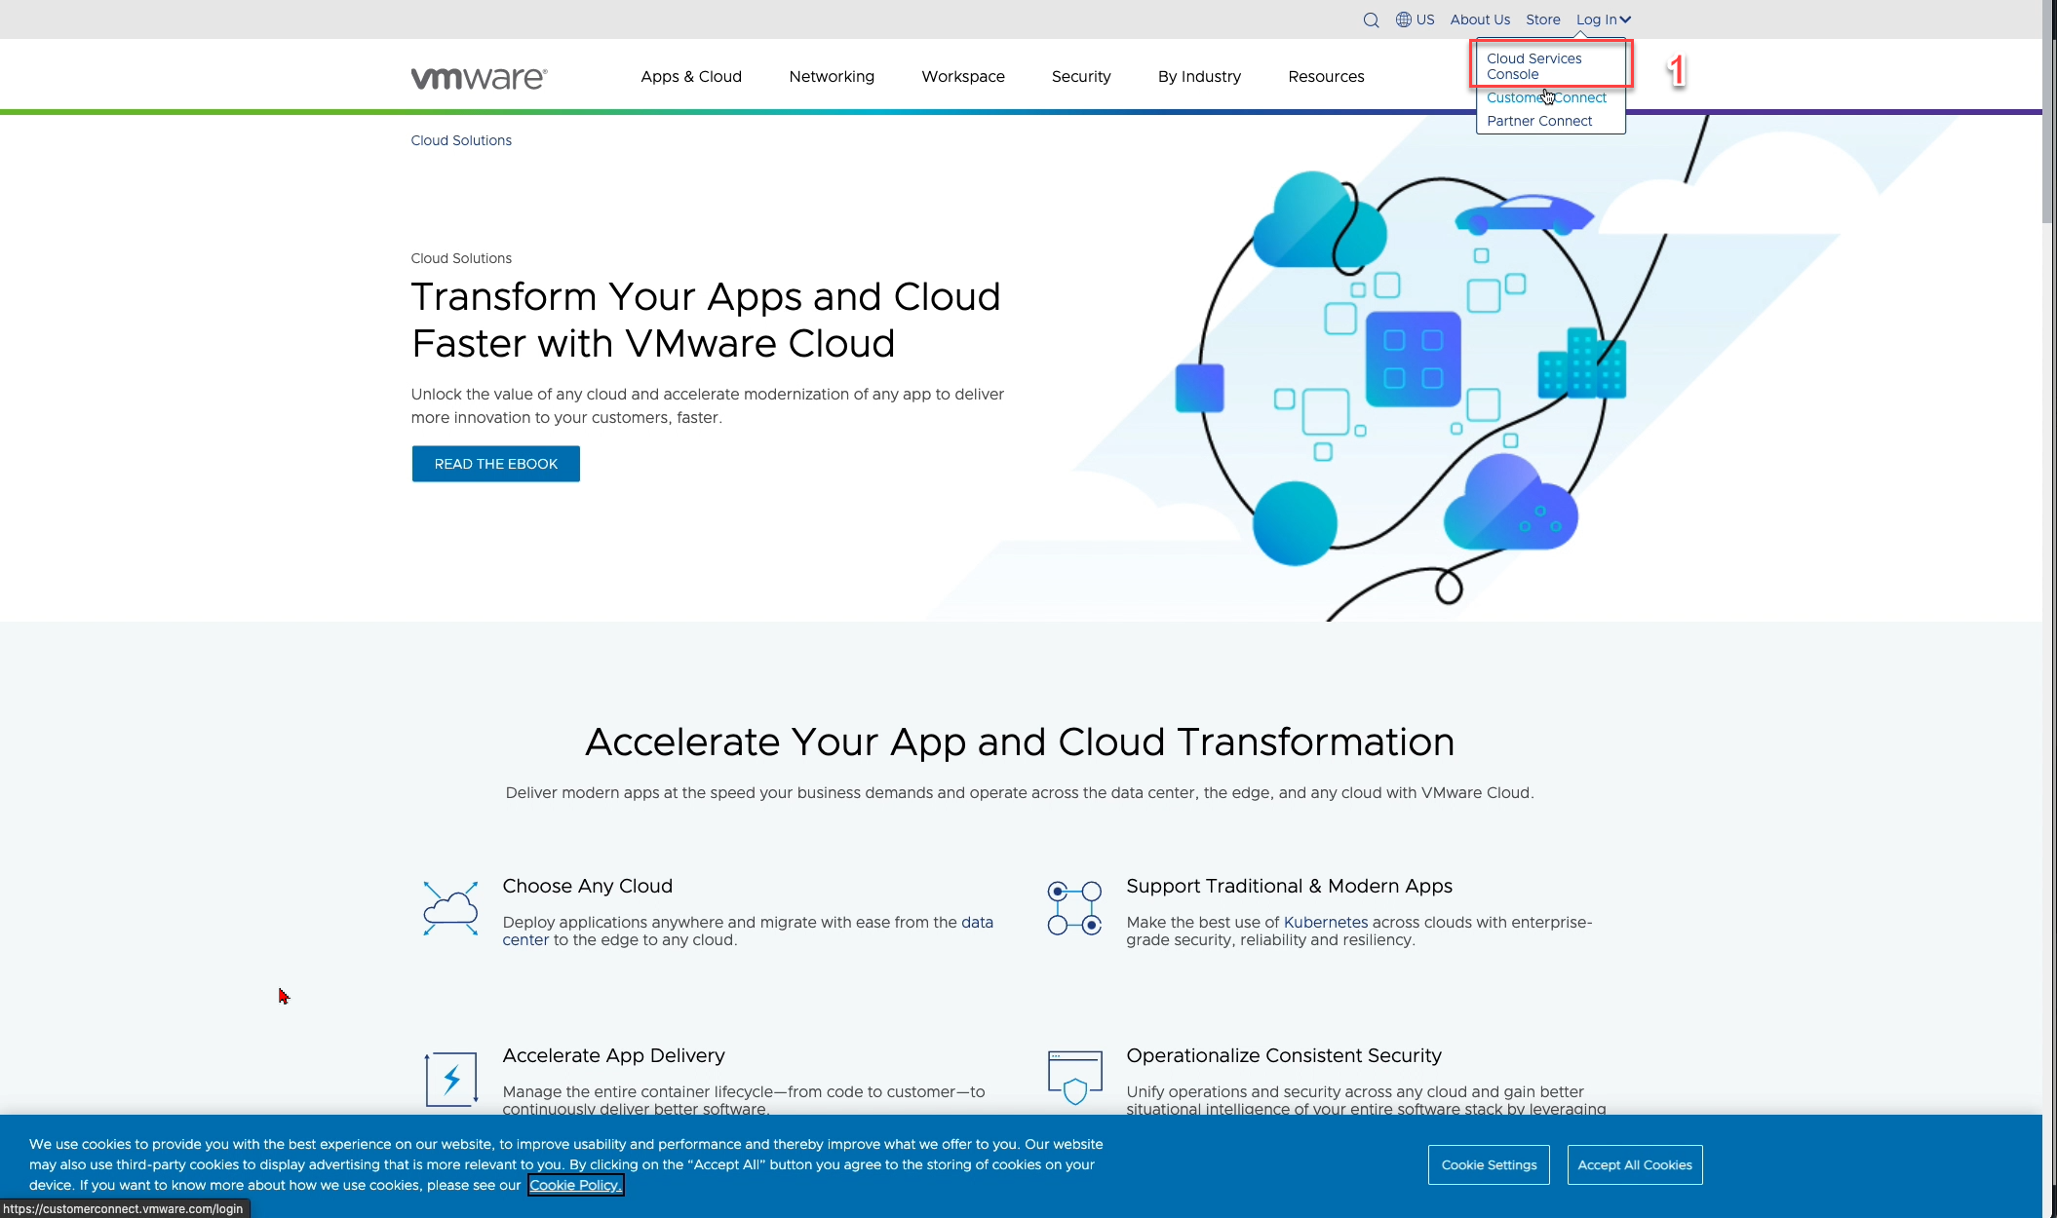Click the Accelerate App Delivery heading
The width and height of the screenshot is (2057, 1218).
pyautogui.click(x=613, y=1055)
